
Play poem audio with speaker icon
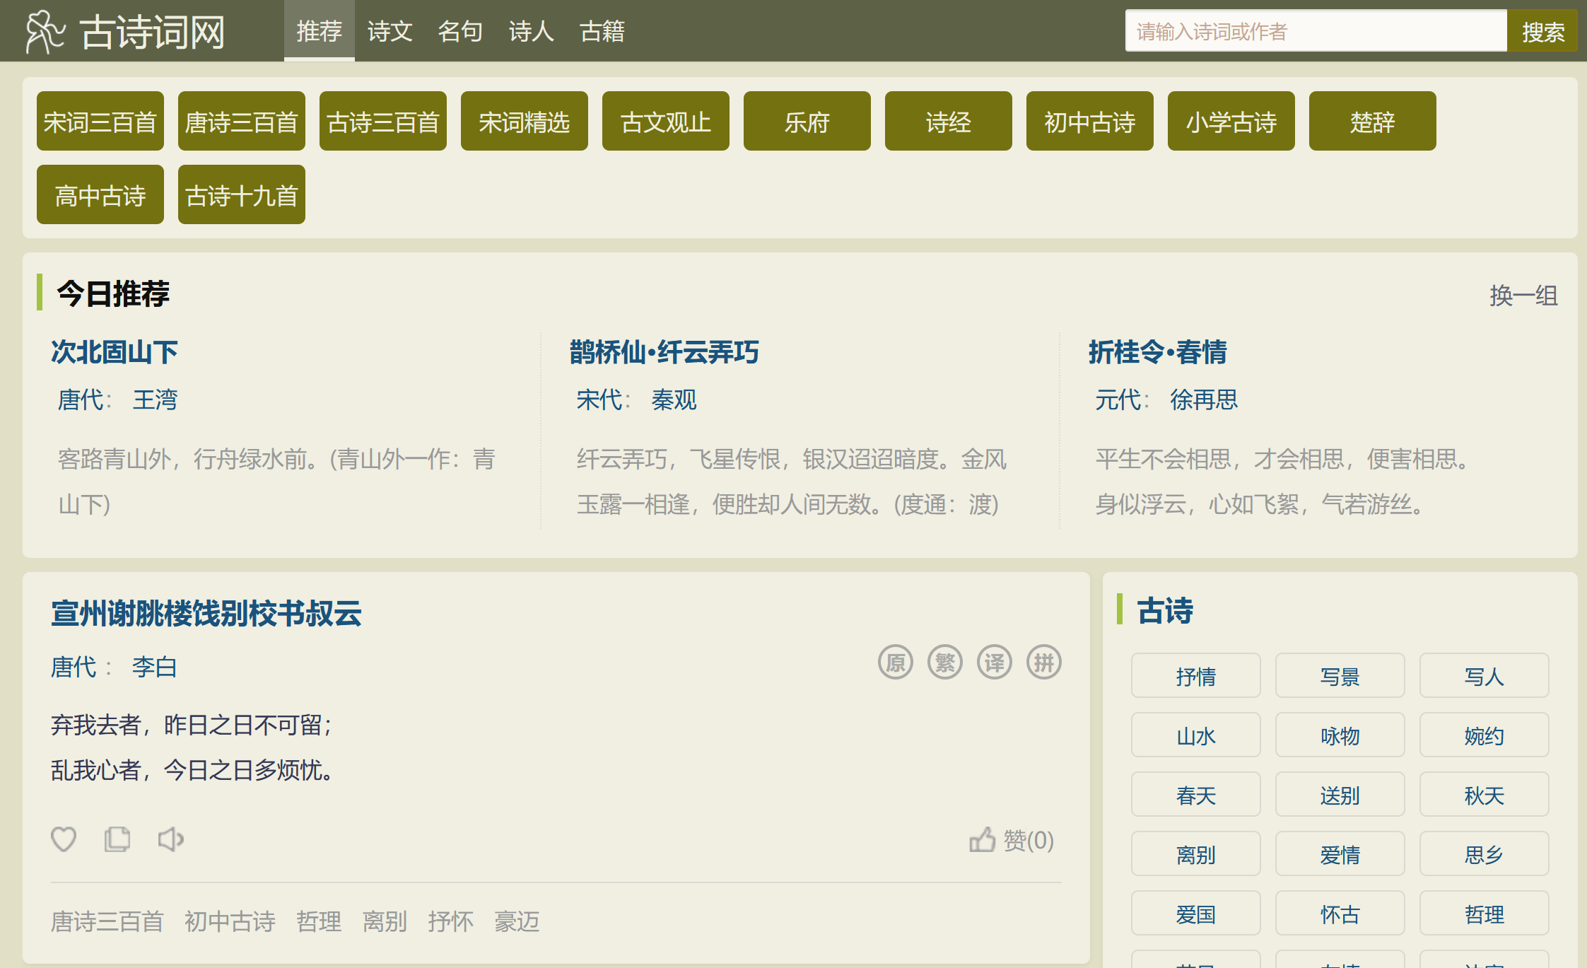170,839
